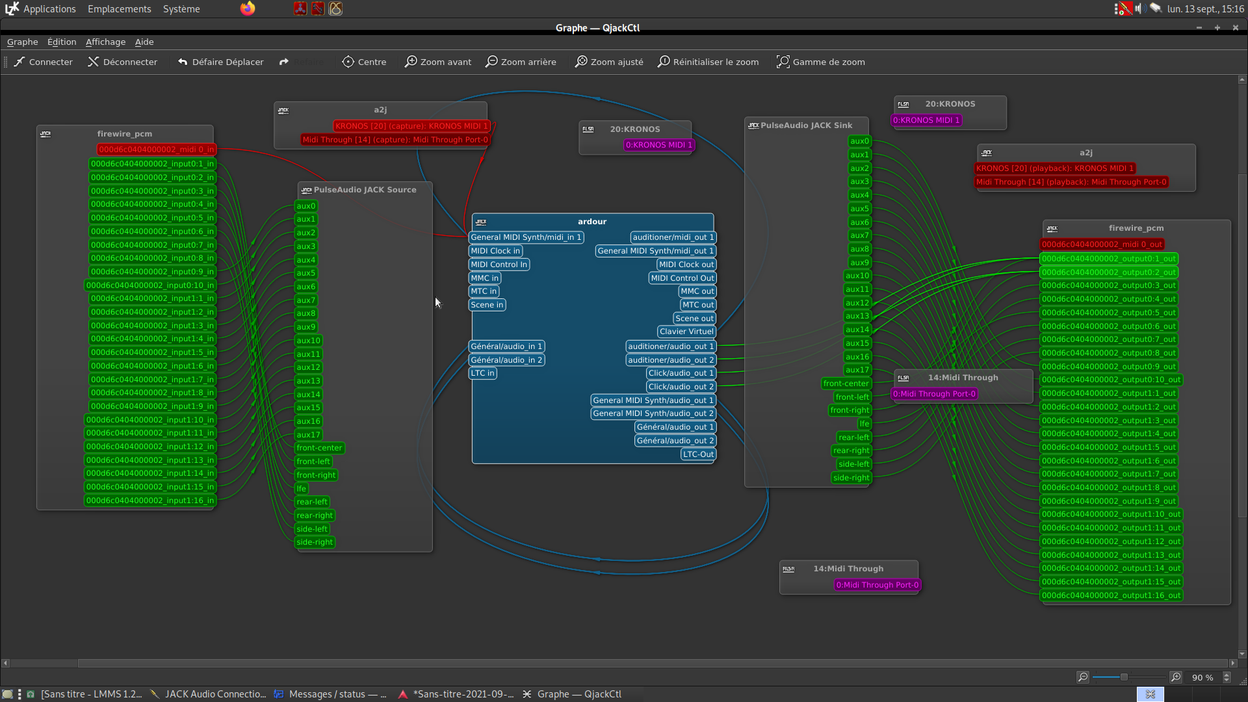
Task: Click the zoom-out magnifier in the status bar
Action: point(1083,677)
